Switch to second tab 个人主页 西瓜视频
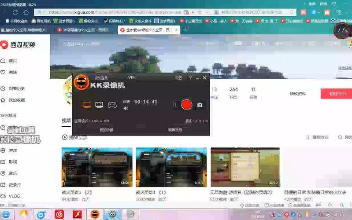The width and height of the screenshot is (352, 220). click(x=83, y=30)
